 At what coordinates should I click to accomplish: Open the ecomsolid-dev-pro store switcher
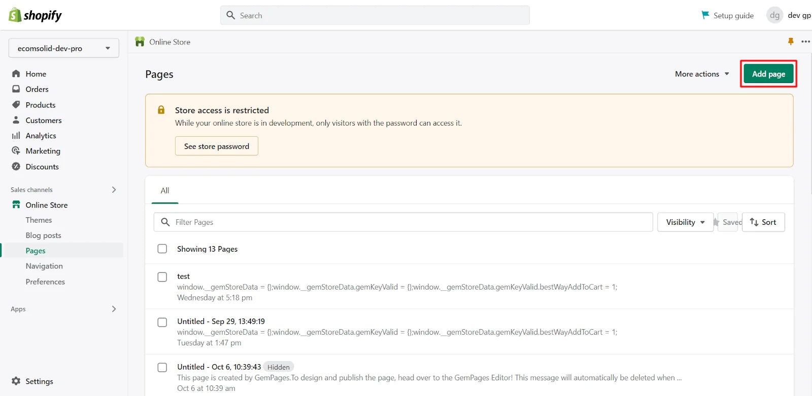(64, 48)
